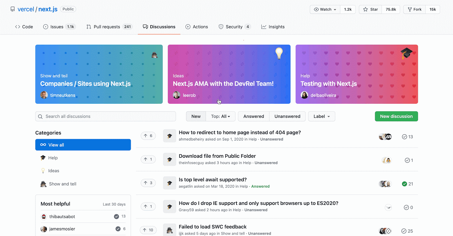Click participant avatars on 'Download file' row

(387, 161)
